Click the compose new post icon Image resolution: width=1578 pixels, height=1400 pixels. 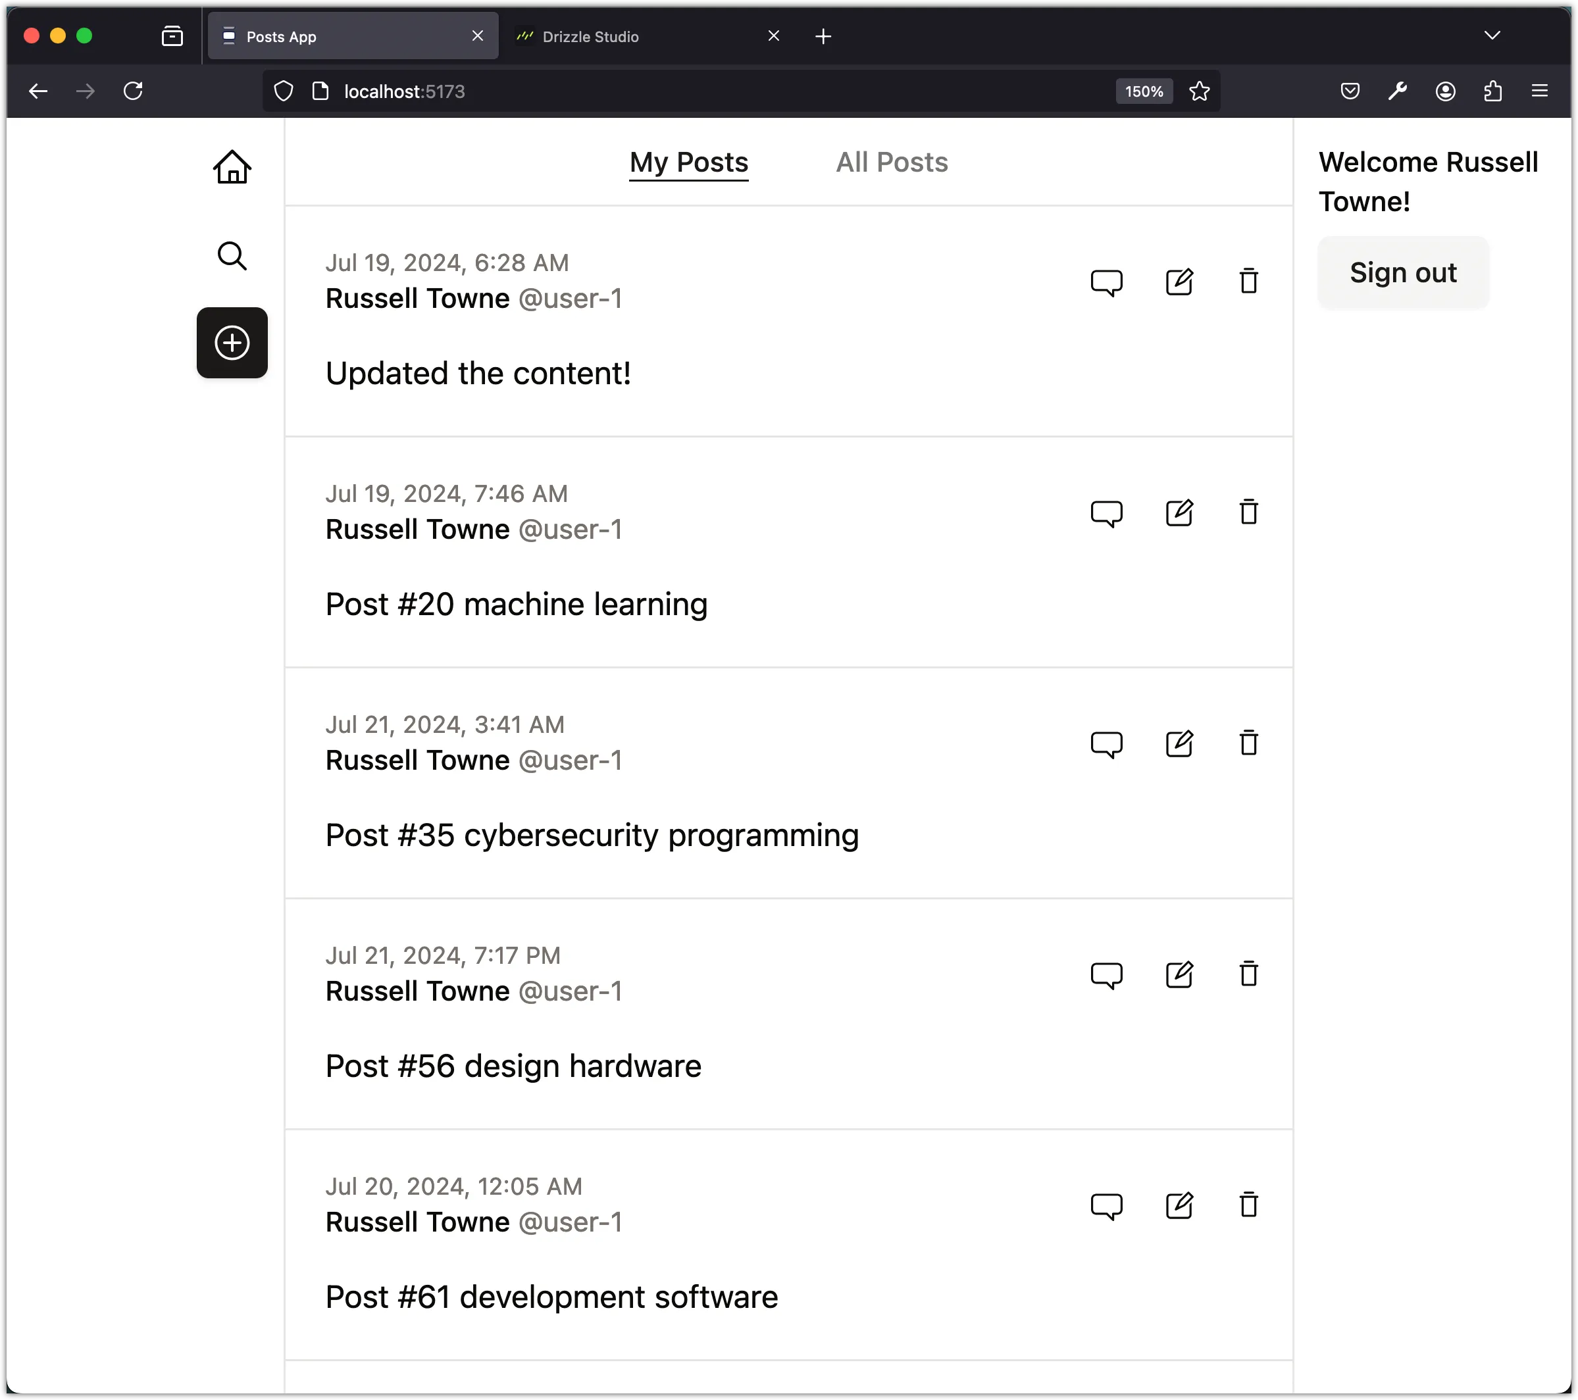(231, 342)
